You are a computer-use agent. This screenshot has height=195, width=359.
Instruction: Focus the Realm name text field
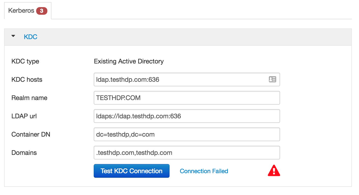(187, 98)
